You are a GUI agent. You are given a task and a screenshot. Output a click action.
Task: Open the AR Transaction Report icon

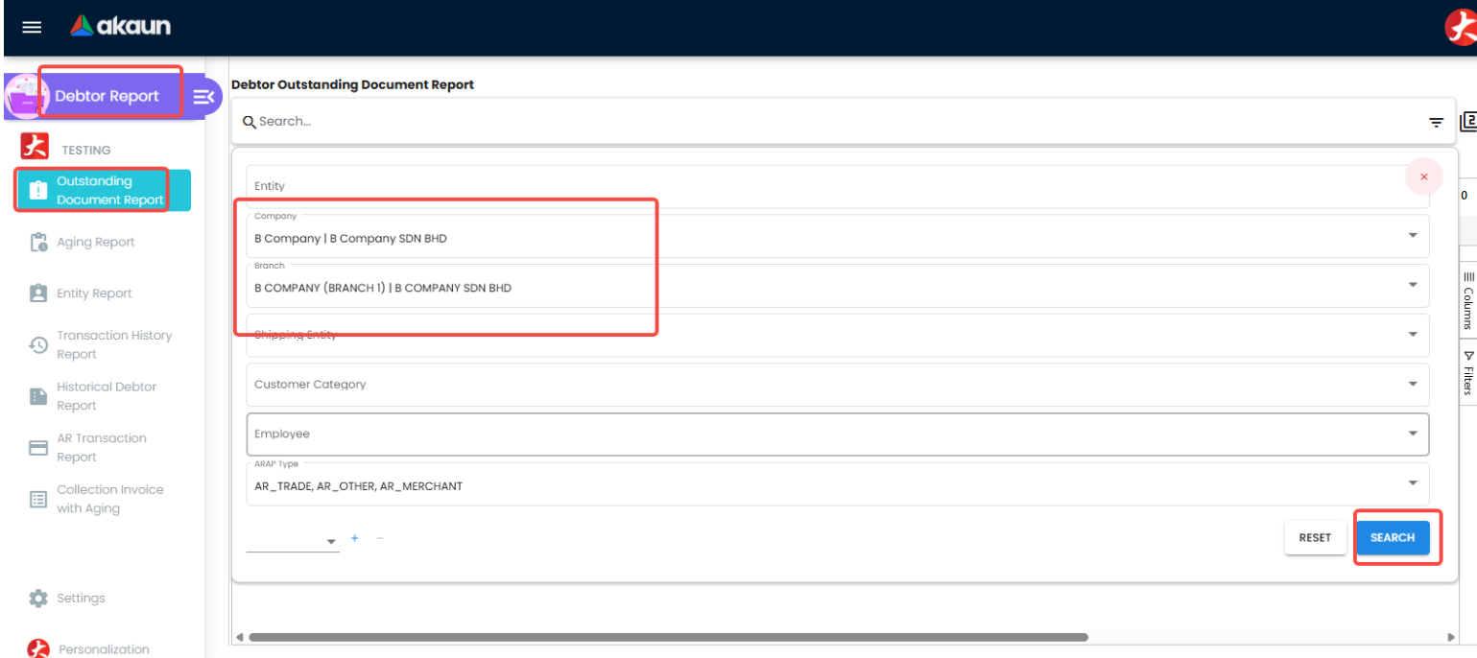click(x=36, y=446)
